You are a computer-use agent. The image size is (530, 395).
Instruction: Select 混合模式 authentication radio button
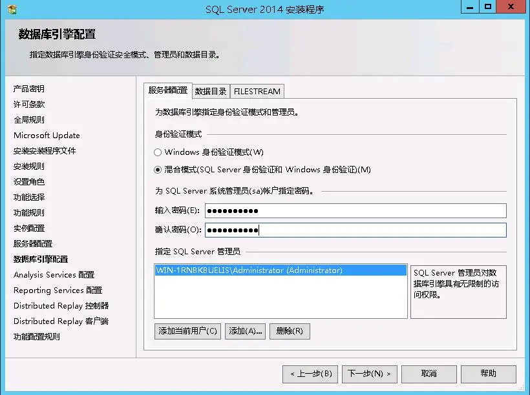158,170
